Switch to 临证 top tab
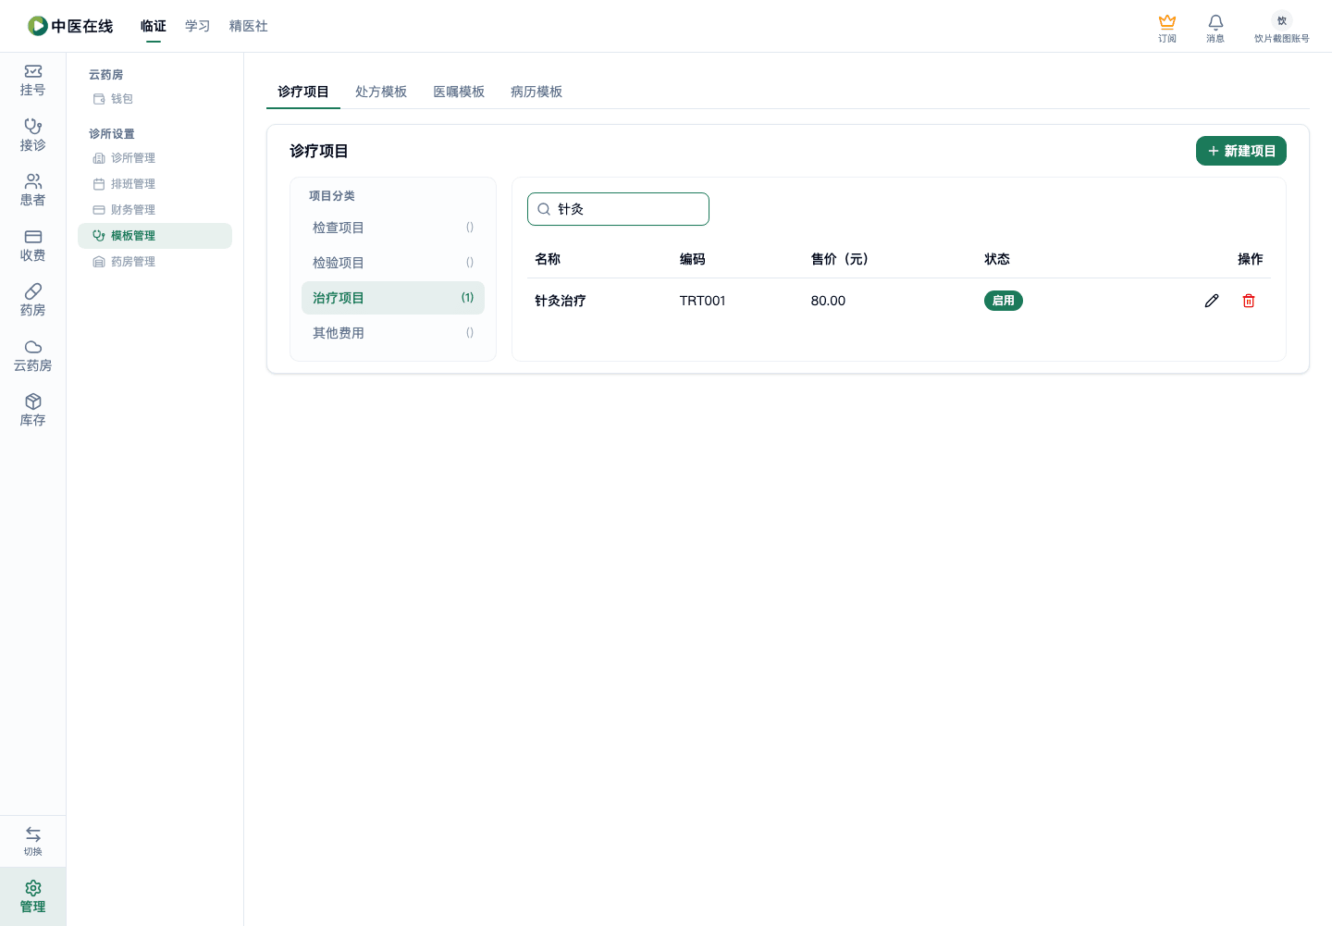This screenshot has width=1332, height=926. pos(154,26)
